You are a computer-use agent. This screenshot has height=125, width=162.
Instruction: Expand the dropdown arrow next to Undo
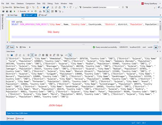(x=67, y=8)
